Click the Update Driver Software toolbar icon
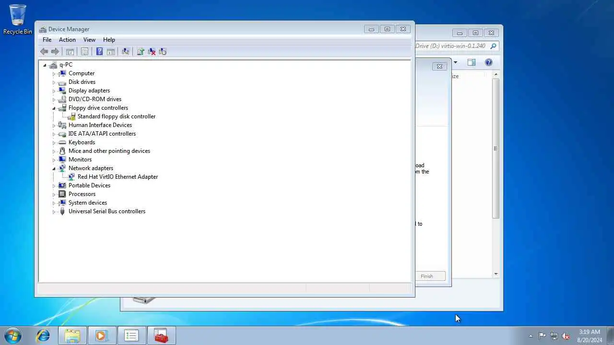The image size is (614, 345). click(x=141, y=52)
